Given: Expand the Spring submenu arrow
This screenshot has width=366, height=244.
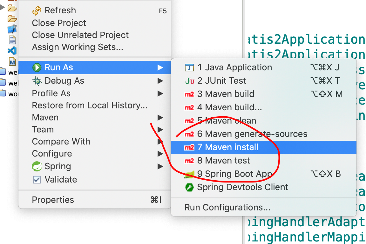Looking at the screenshot, I should point(160,166).
